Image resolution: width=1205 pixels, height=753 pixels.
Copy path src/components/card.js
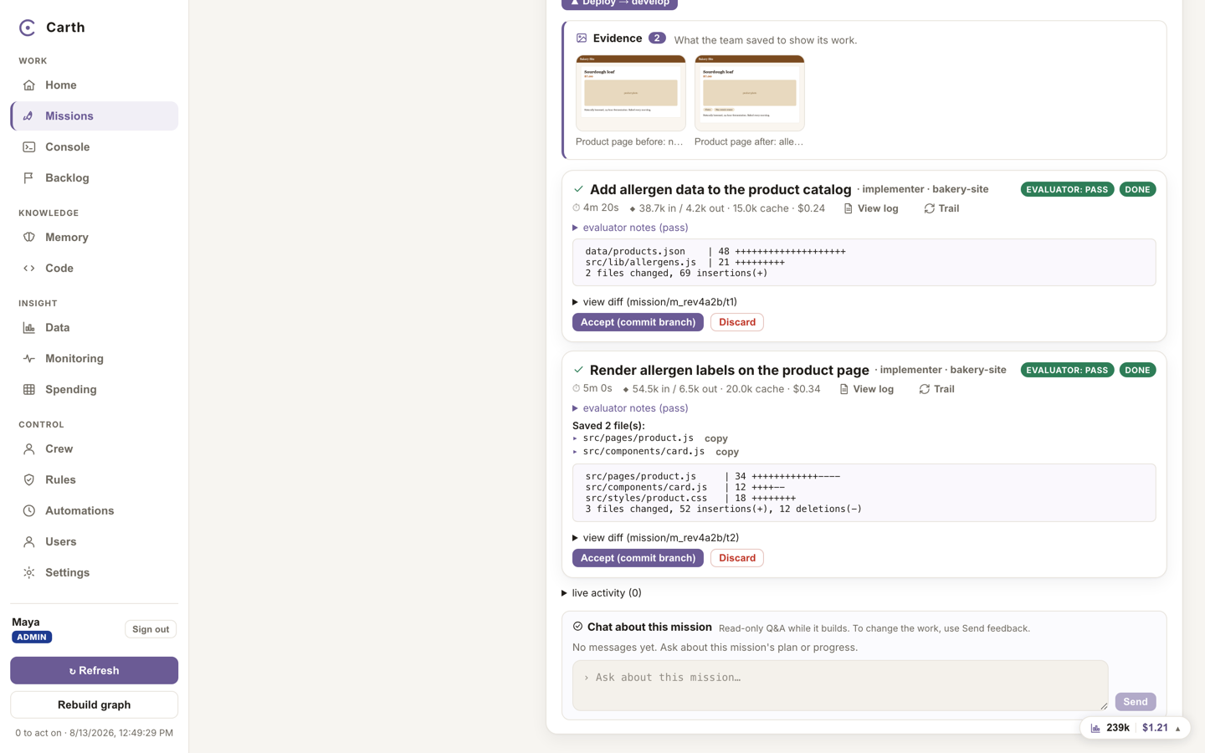(x=727, y=452)
